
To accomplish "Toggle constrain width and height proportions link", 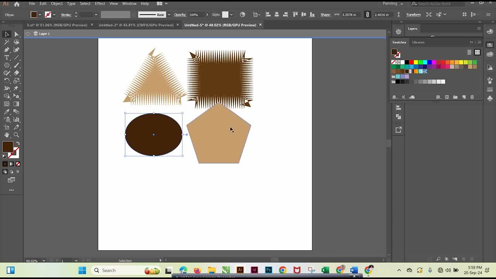I will pos(367,15).
